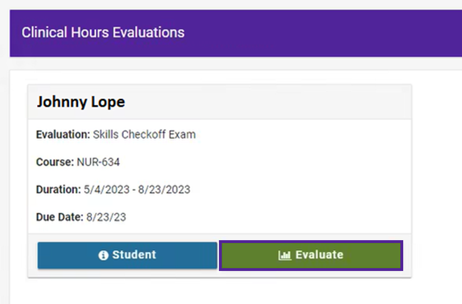Viewport: 462px width, 304px height.
Task: Select the Johnny Lope card title
Action: click(x=81, y=102)
